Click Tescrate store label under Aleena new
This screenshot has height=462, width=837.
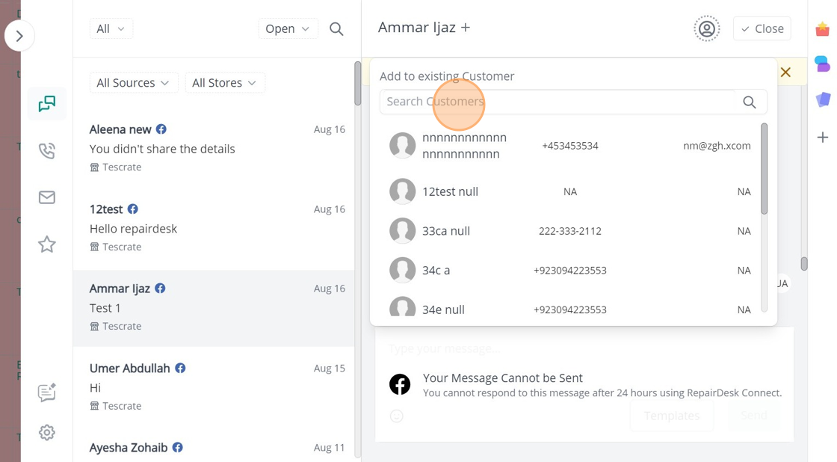(x=116, y=167)
